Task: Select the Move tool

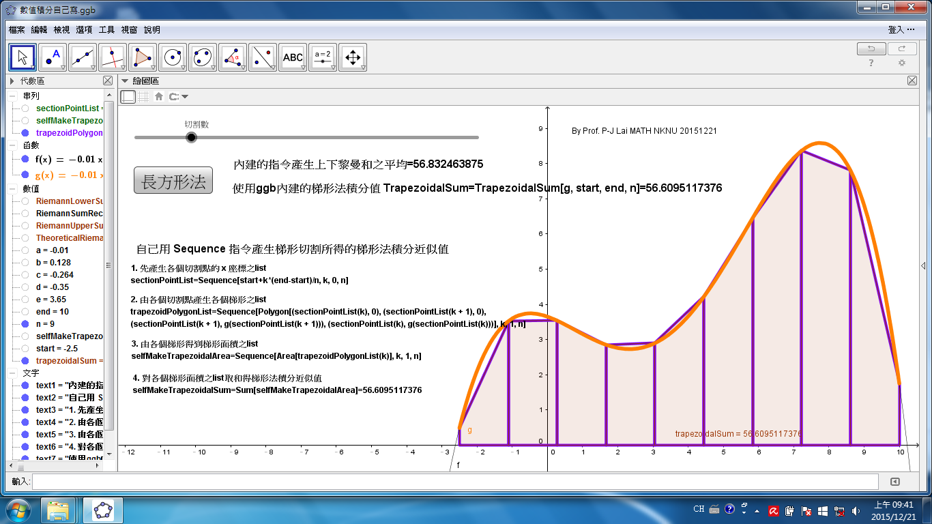Action: 22,57
